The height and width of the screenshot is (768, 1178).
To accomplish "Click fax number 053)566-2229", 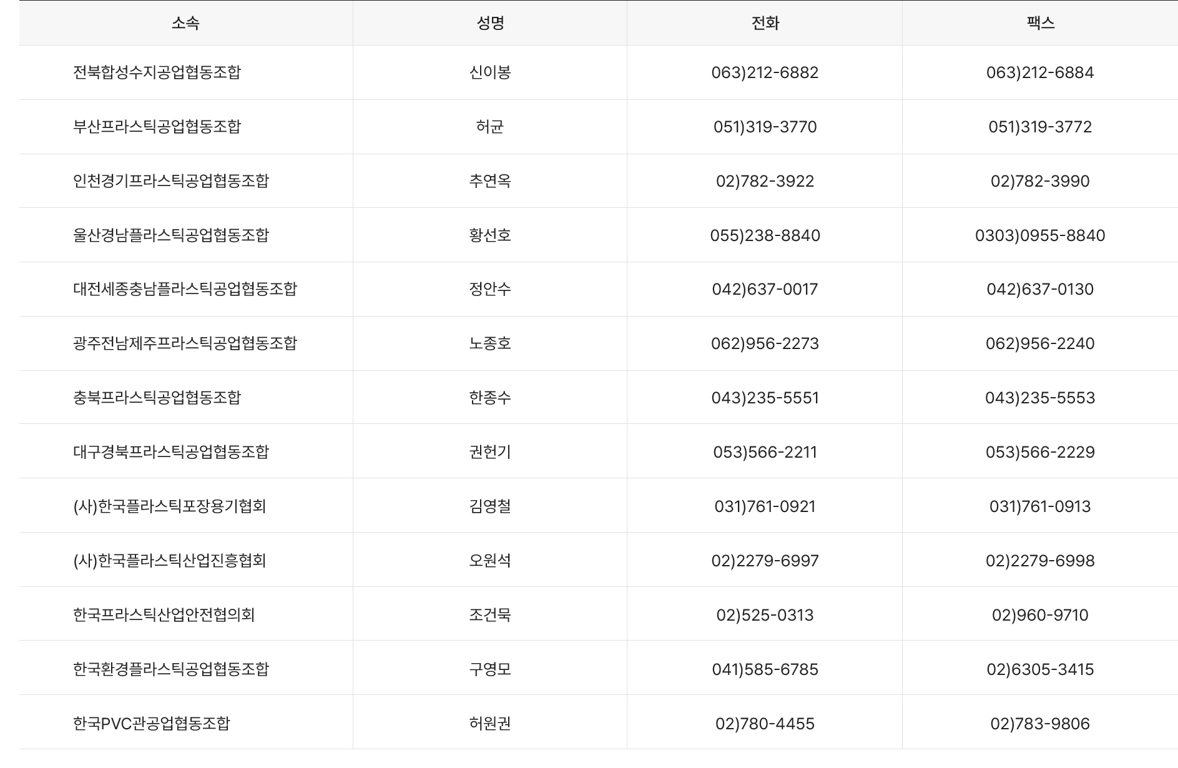I will click(x=1040, y=452).
